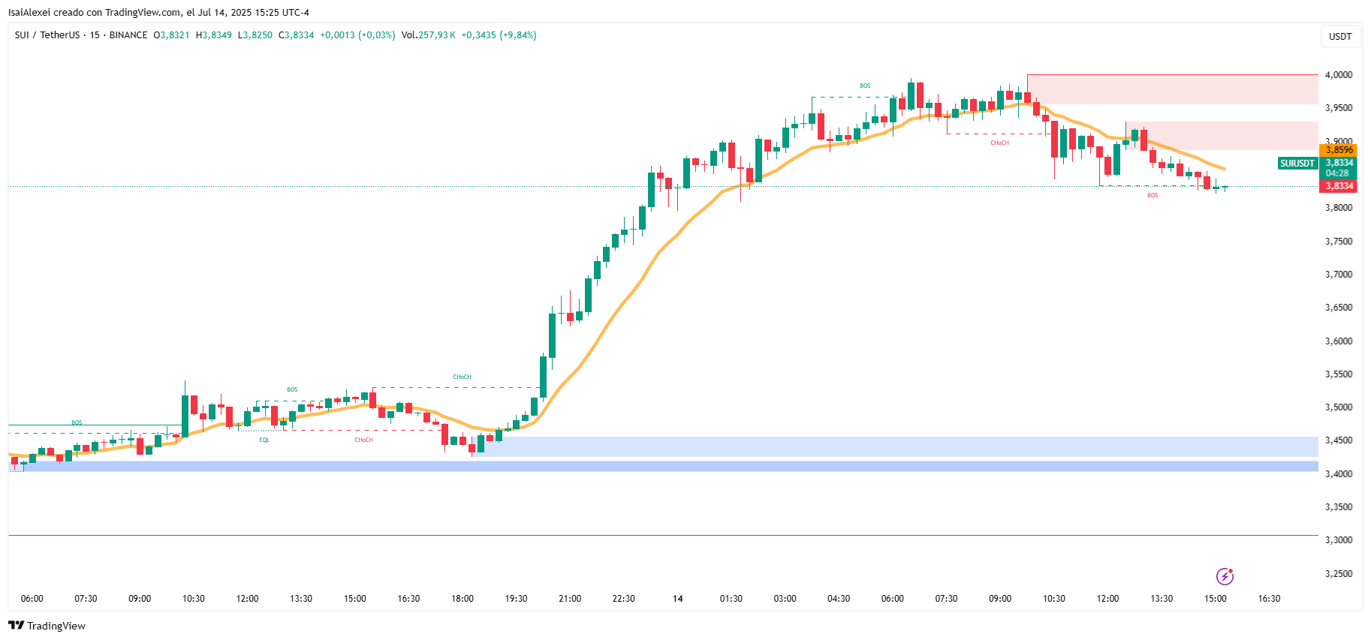Click the 3,3500 price axis label
Viewport: 1371px width, 640px height.
coord(1339,507)
